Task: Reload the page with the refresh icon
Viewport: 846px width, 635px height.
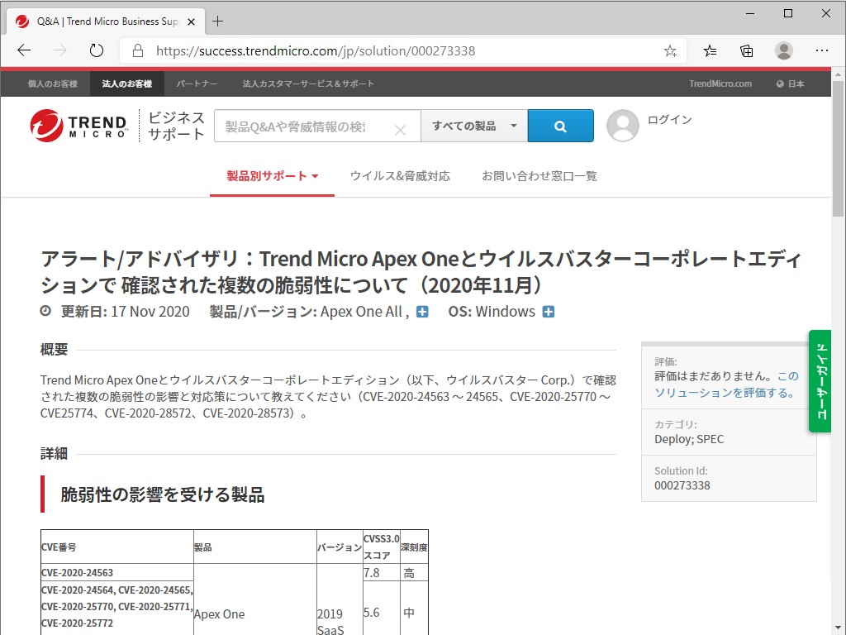Action: 96,50
